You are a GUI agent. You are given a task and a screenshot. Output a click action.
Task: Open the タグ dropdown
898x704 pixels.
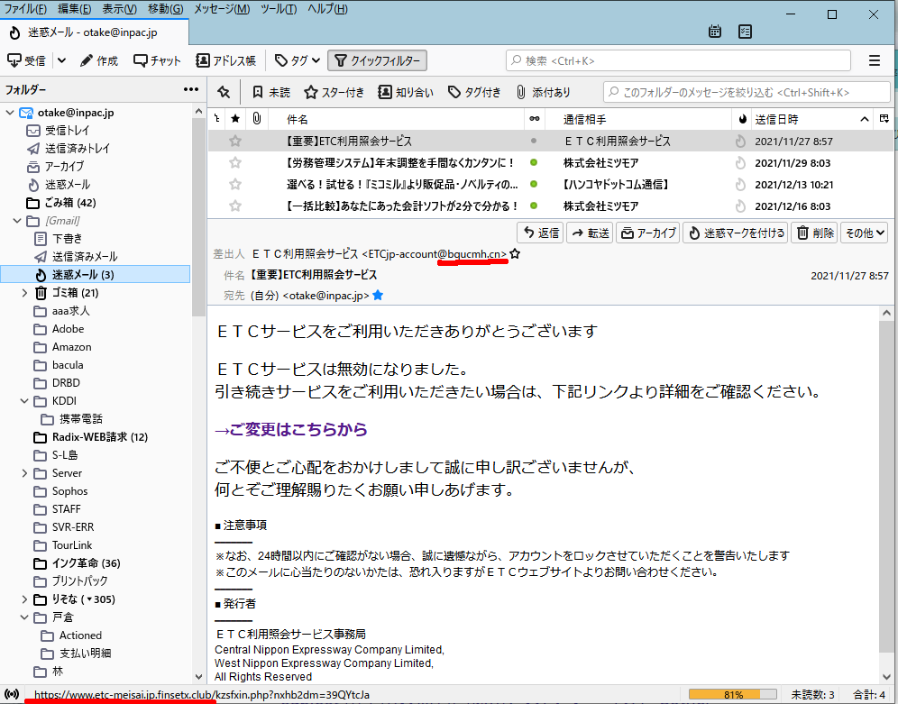click(297, 60)
